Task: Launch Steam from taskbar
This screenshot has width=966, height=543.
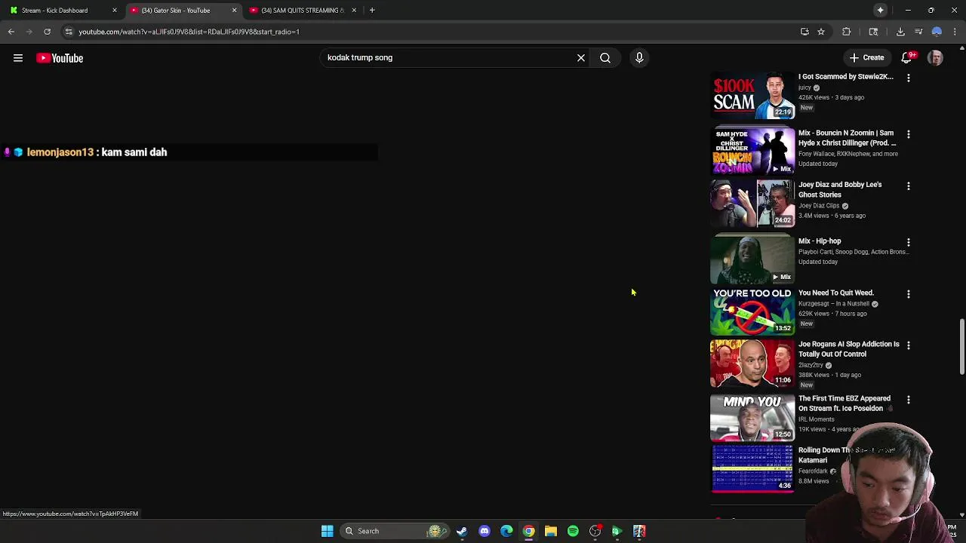Action: (462, 531)
